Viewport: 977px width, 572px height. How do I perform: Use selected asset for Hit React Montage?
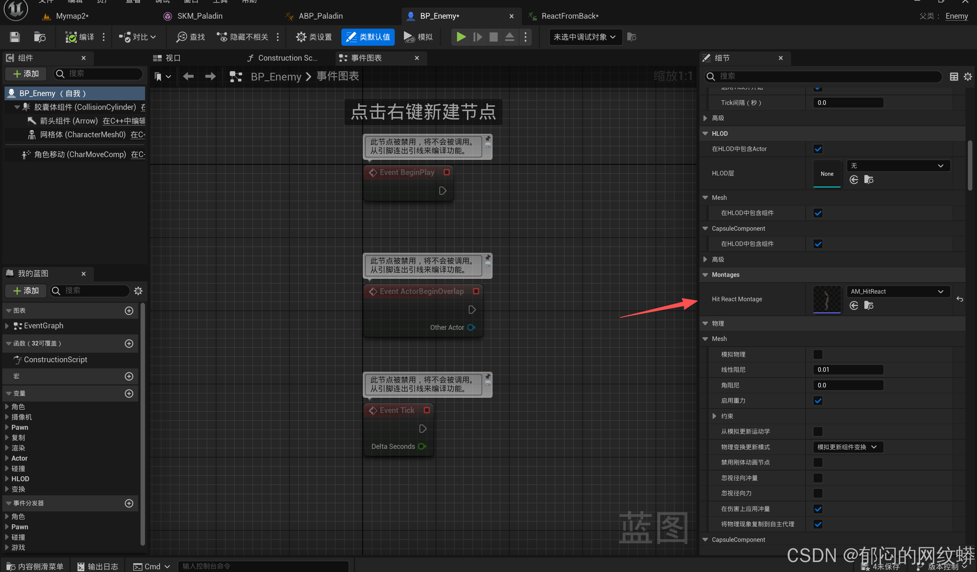(x=854, y=305)
